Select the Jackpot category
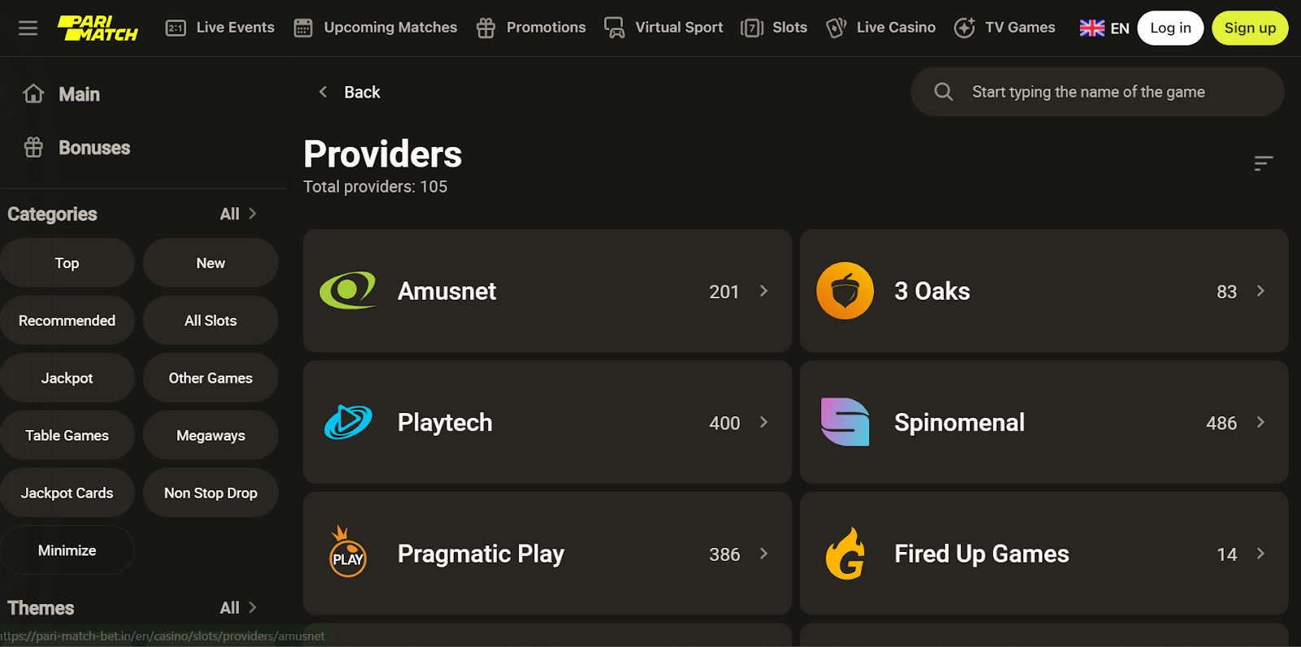The height and width of the screenshot is (647, 1301). pyautogui.click(x=67, y=378)
